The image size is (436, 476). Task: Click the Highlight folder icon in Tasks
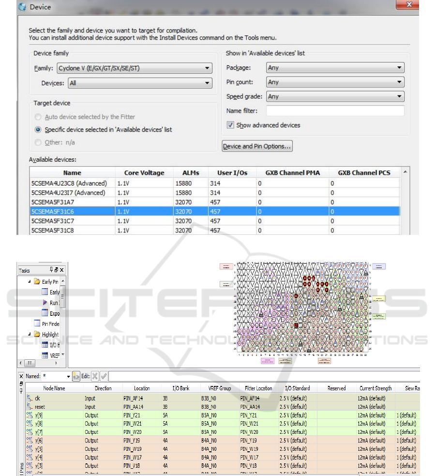(x=37, y=334)
